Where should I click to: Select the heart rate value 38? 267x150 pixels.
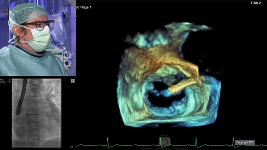click(71, 147)
